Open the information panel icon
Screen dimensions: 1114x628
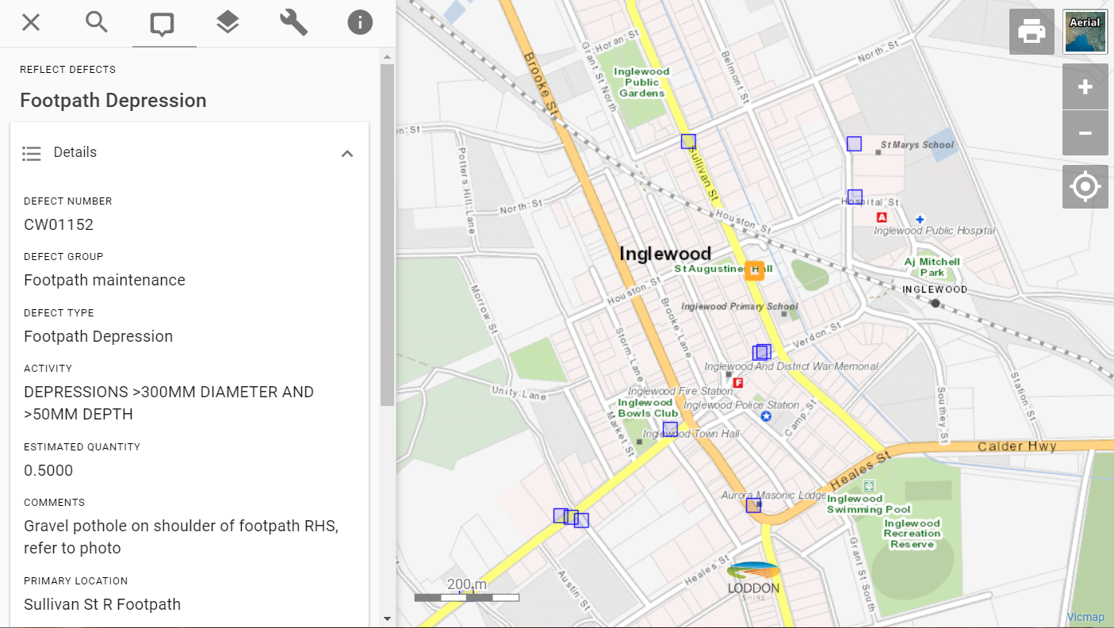point(360,23)
